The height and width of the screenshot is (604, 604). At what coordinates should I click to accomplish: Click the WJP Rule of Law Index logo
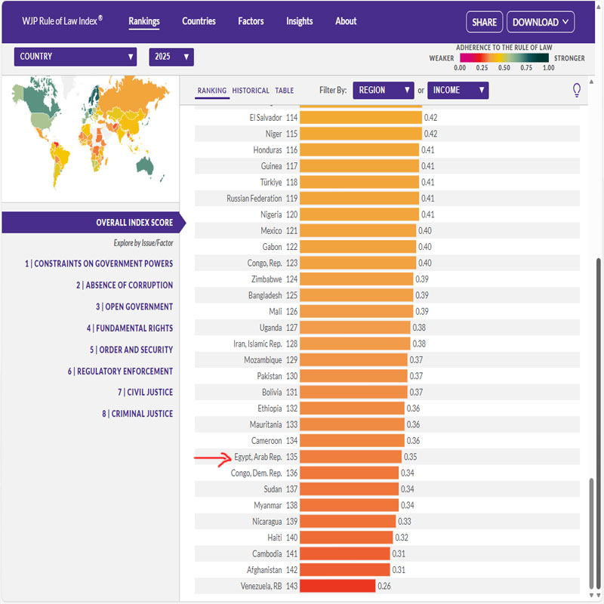(x=63, y=21)
